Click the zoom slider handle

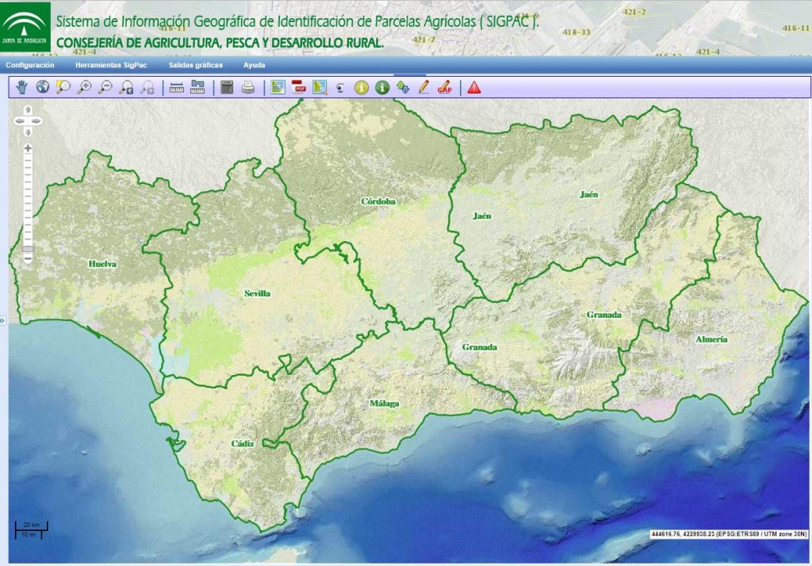[28, 250]
